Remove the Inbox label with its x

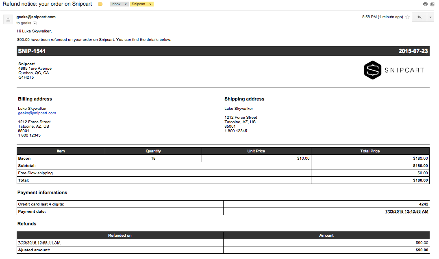tap(126, 4)
